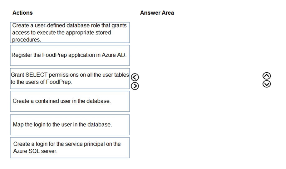Image resolution: width=286 pixels, height=169 pixels.
Task: Click the move-down arrow icon
Action: click(x=266, y=84)
